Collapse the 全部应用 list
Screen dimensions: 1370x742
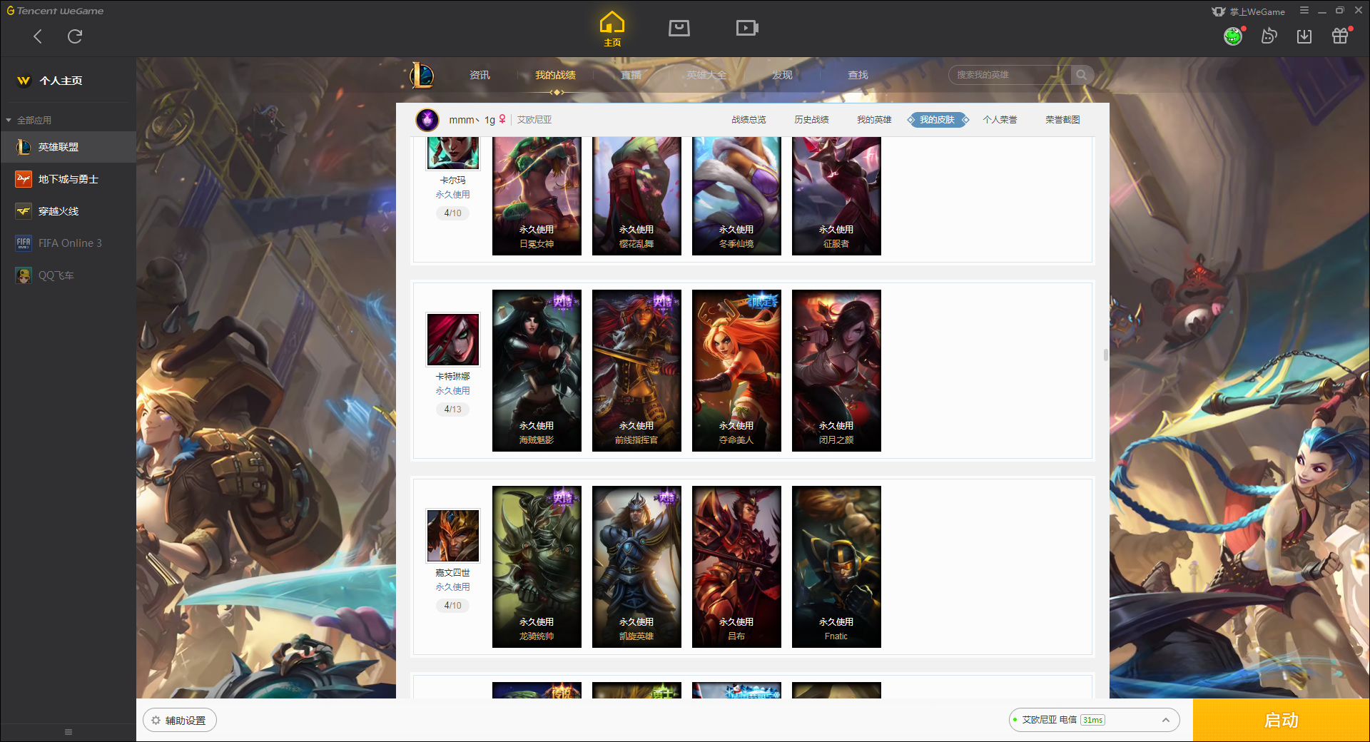pyautogui.click(x=29, y=120)
